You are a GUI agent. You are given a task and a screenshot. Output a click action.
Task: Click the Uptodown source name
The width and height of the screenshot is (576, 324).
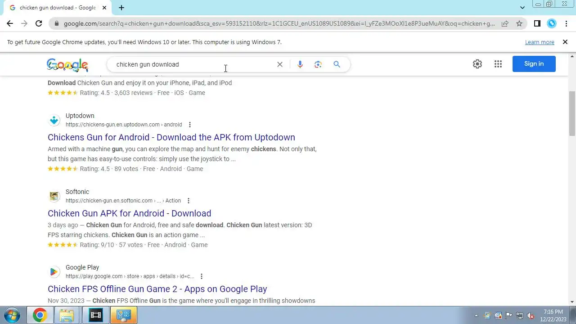80,116
